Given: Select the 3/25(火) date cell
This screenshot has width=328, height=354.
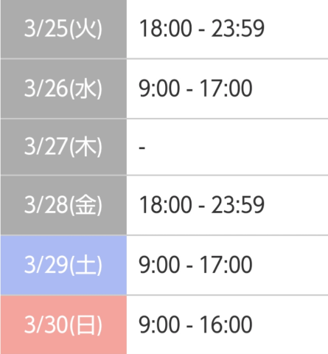Looking at the screenshot, I should click(x=63, y=29).
